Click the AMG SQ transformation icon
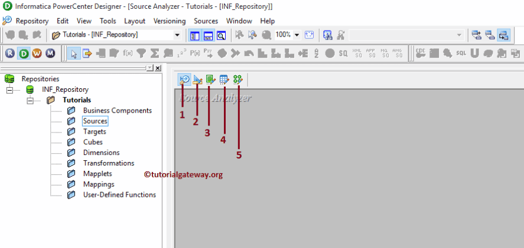Screen dimensions: 524x248 click(397, 53)
